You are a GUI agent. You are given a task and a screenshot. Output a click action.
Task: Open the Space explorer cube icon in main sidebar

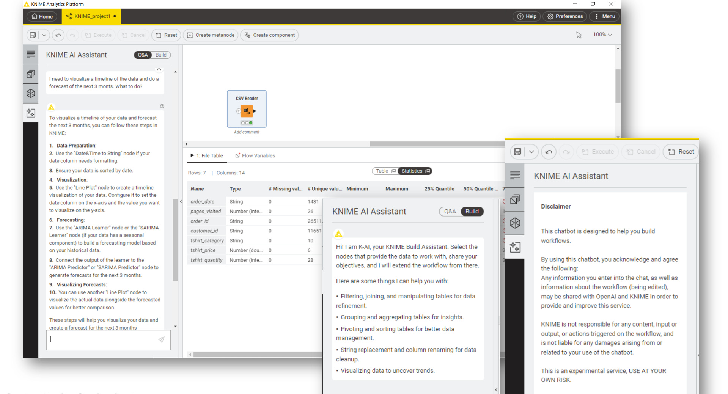point(31,93)
